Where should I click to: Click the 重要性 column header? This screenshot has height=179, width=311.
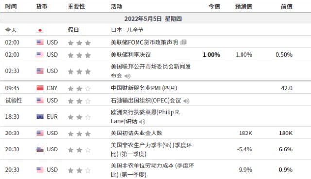coord(76,6)
